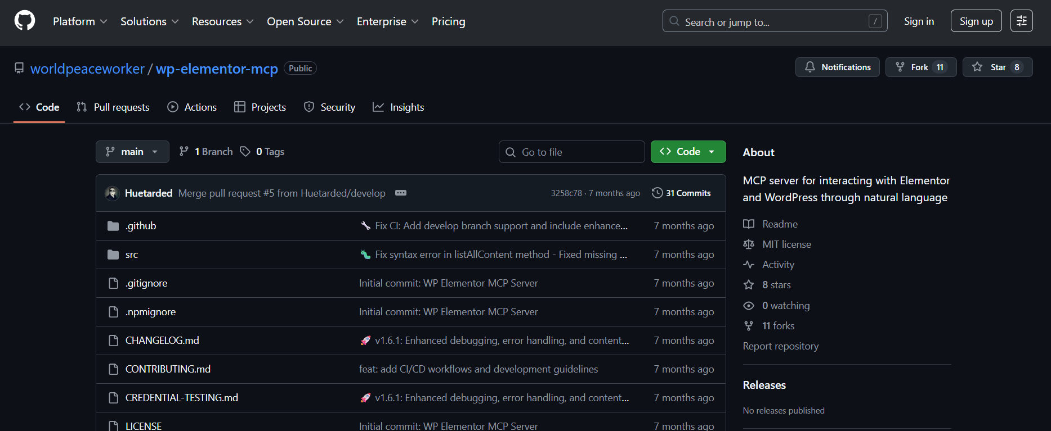This screenshot has width=1051, height=431.
Task: Click the Go to file field
Action: 571,152
